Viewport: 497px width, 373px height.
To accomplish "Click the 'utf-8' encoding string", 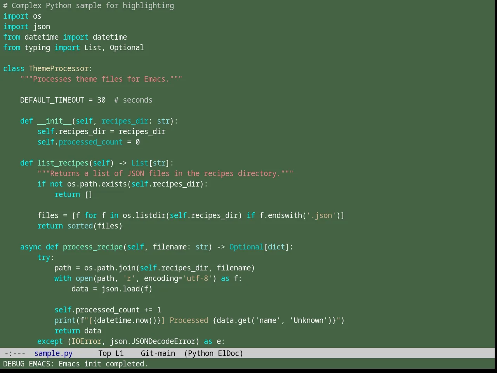I will (x=198, y=278).
